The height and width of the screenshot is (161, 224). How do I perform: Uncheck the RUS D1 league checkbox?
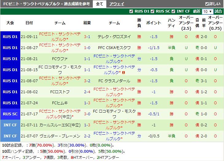click(x=131, y=11)
